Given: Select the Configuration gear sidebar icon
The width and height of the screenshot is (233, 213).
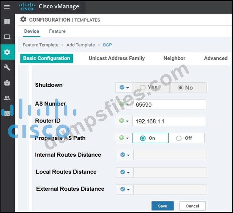Looking at the screenshot, I should [x=7, y=52].
